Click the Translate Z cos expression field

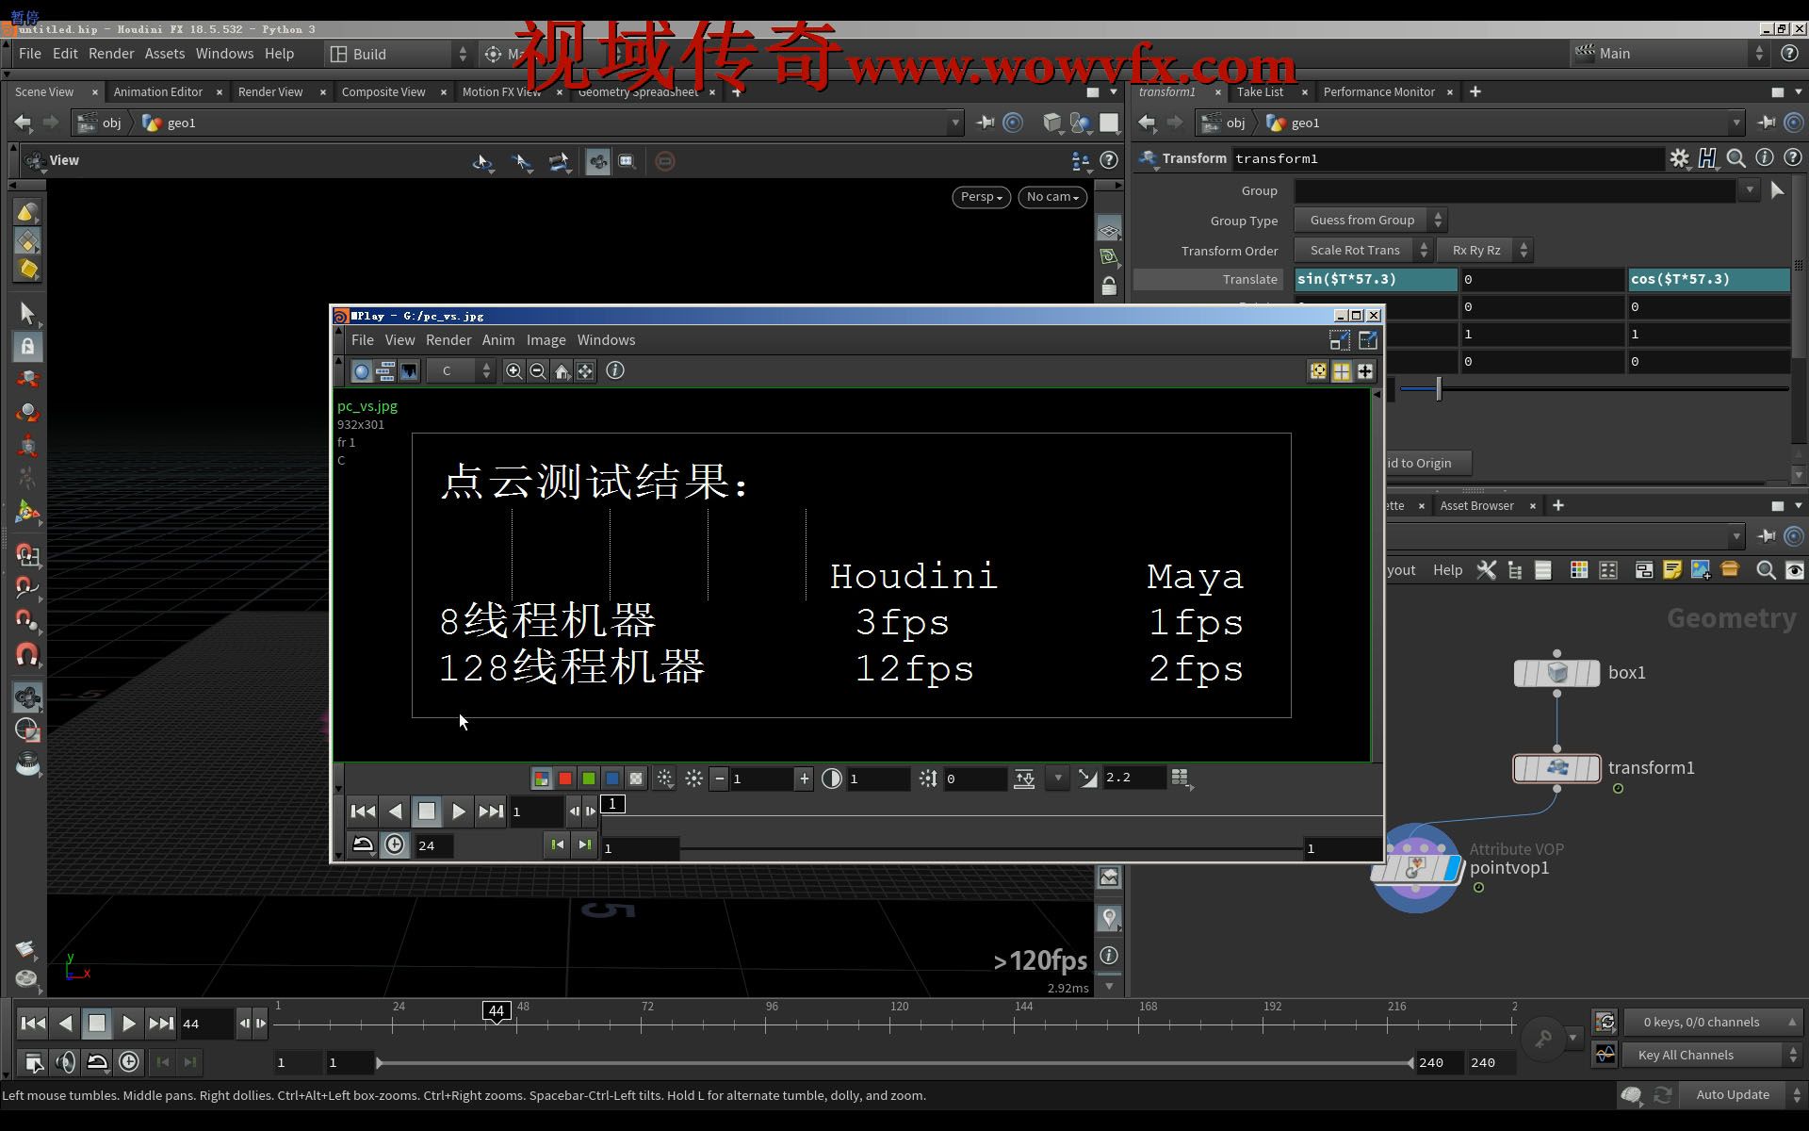coord(1709,279)
